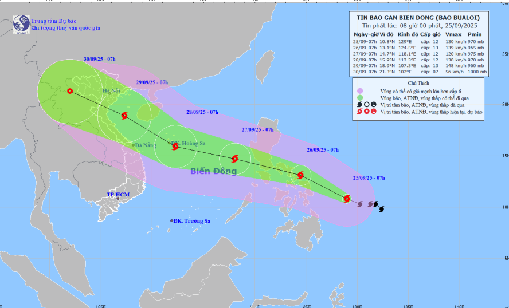The width and height of the screenshot is (509, 308).
Task: Click the red storm icon at 25/09/25 position
Action: tap(346, 199)
